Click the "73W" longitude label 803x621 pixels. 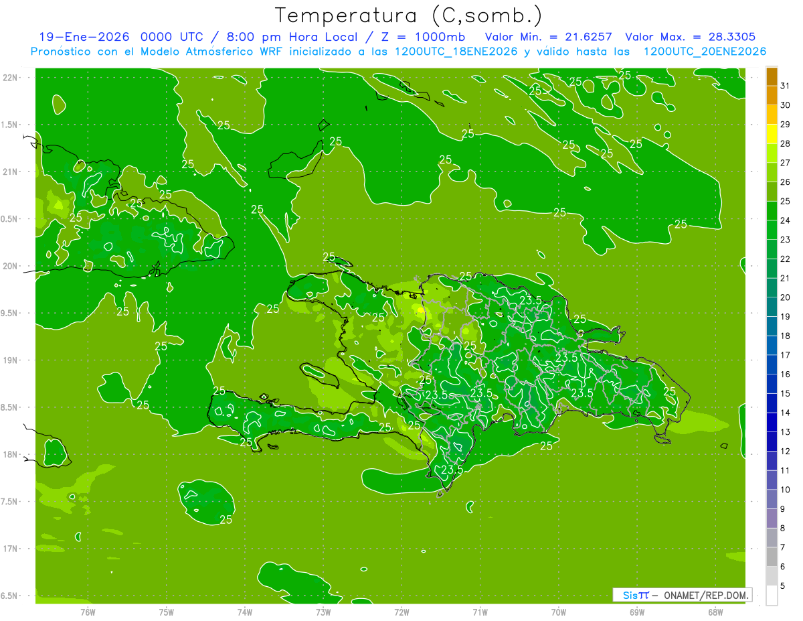point(323,612)
